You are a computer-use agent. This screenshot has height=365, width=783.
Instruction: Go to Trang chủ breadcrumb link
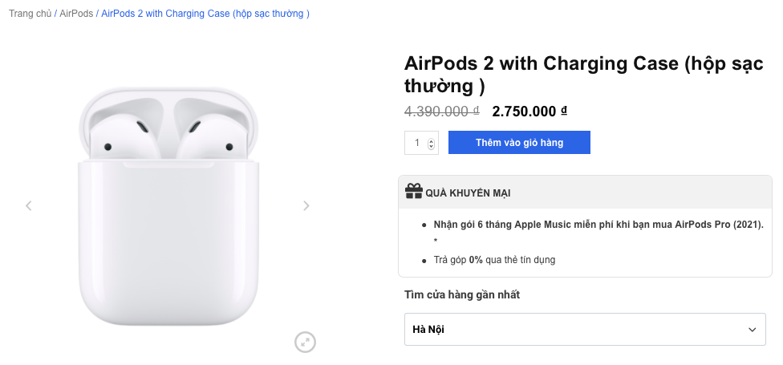click(30, 14)
